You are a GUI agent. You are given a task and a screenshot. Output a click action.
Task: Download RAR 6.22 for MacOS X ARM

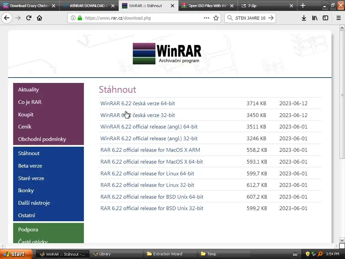150,150
